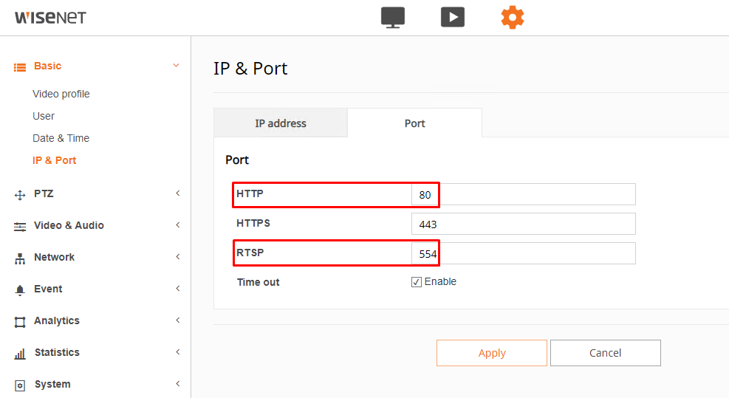Click the RTSP port input field
The width and height of the screenshot is (729, 398).
pyautogui.click(x=523, y=253)
